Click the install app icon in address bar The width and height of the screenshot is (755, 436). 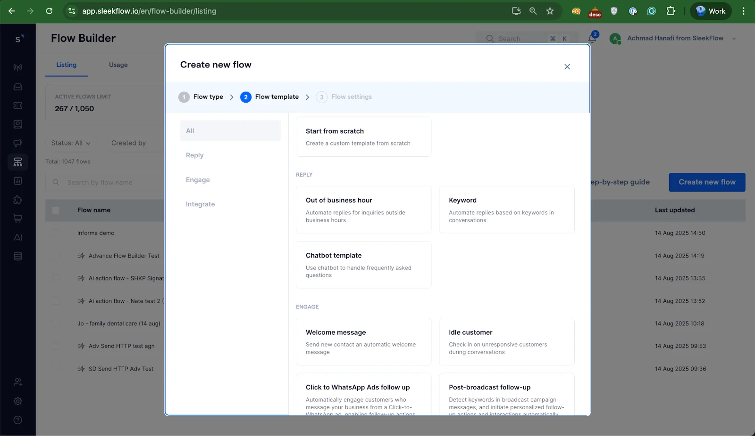point(516,11)
